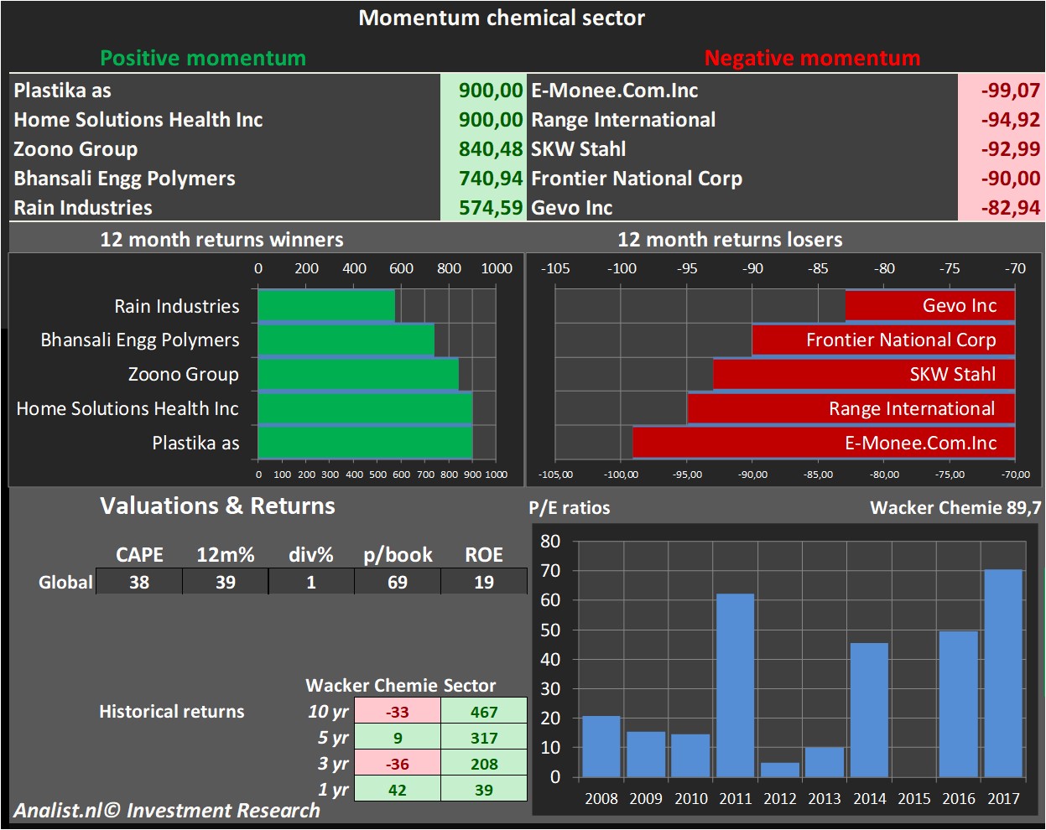Select the Global p/book value 69
The width and height of the screenshot is (1046, 830).
398,582
